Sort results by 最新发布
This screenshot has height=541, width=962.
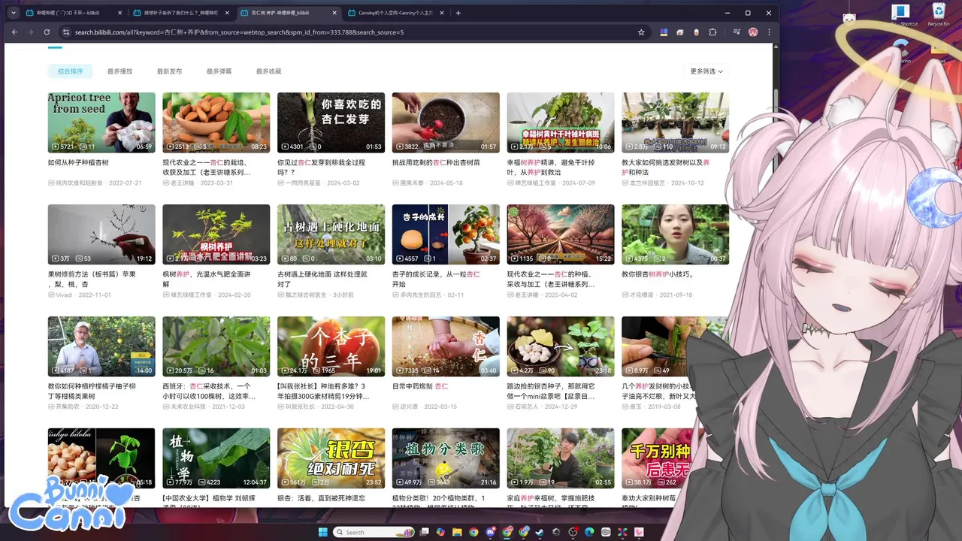169,71
